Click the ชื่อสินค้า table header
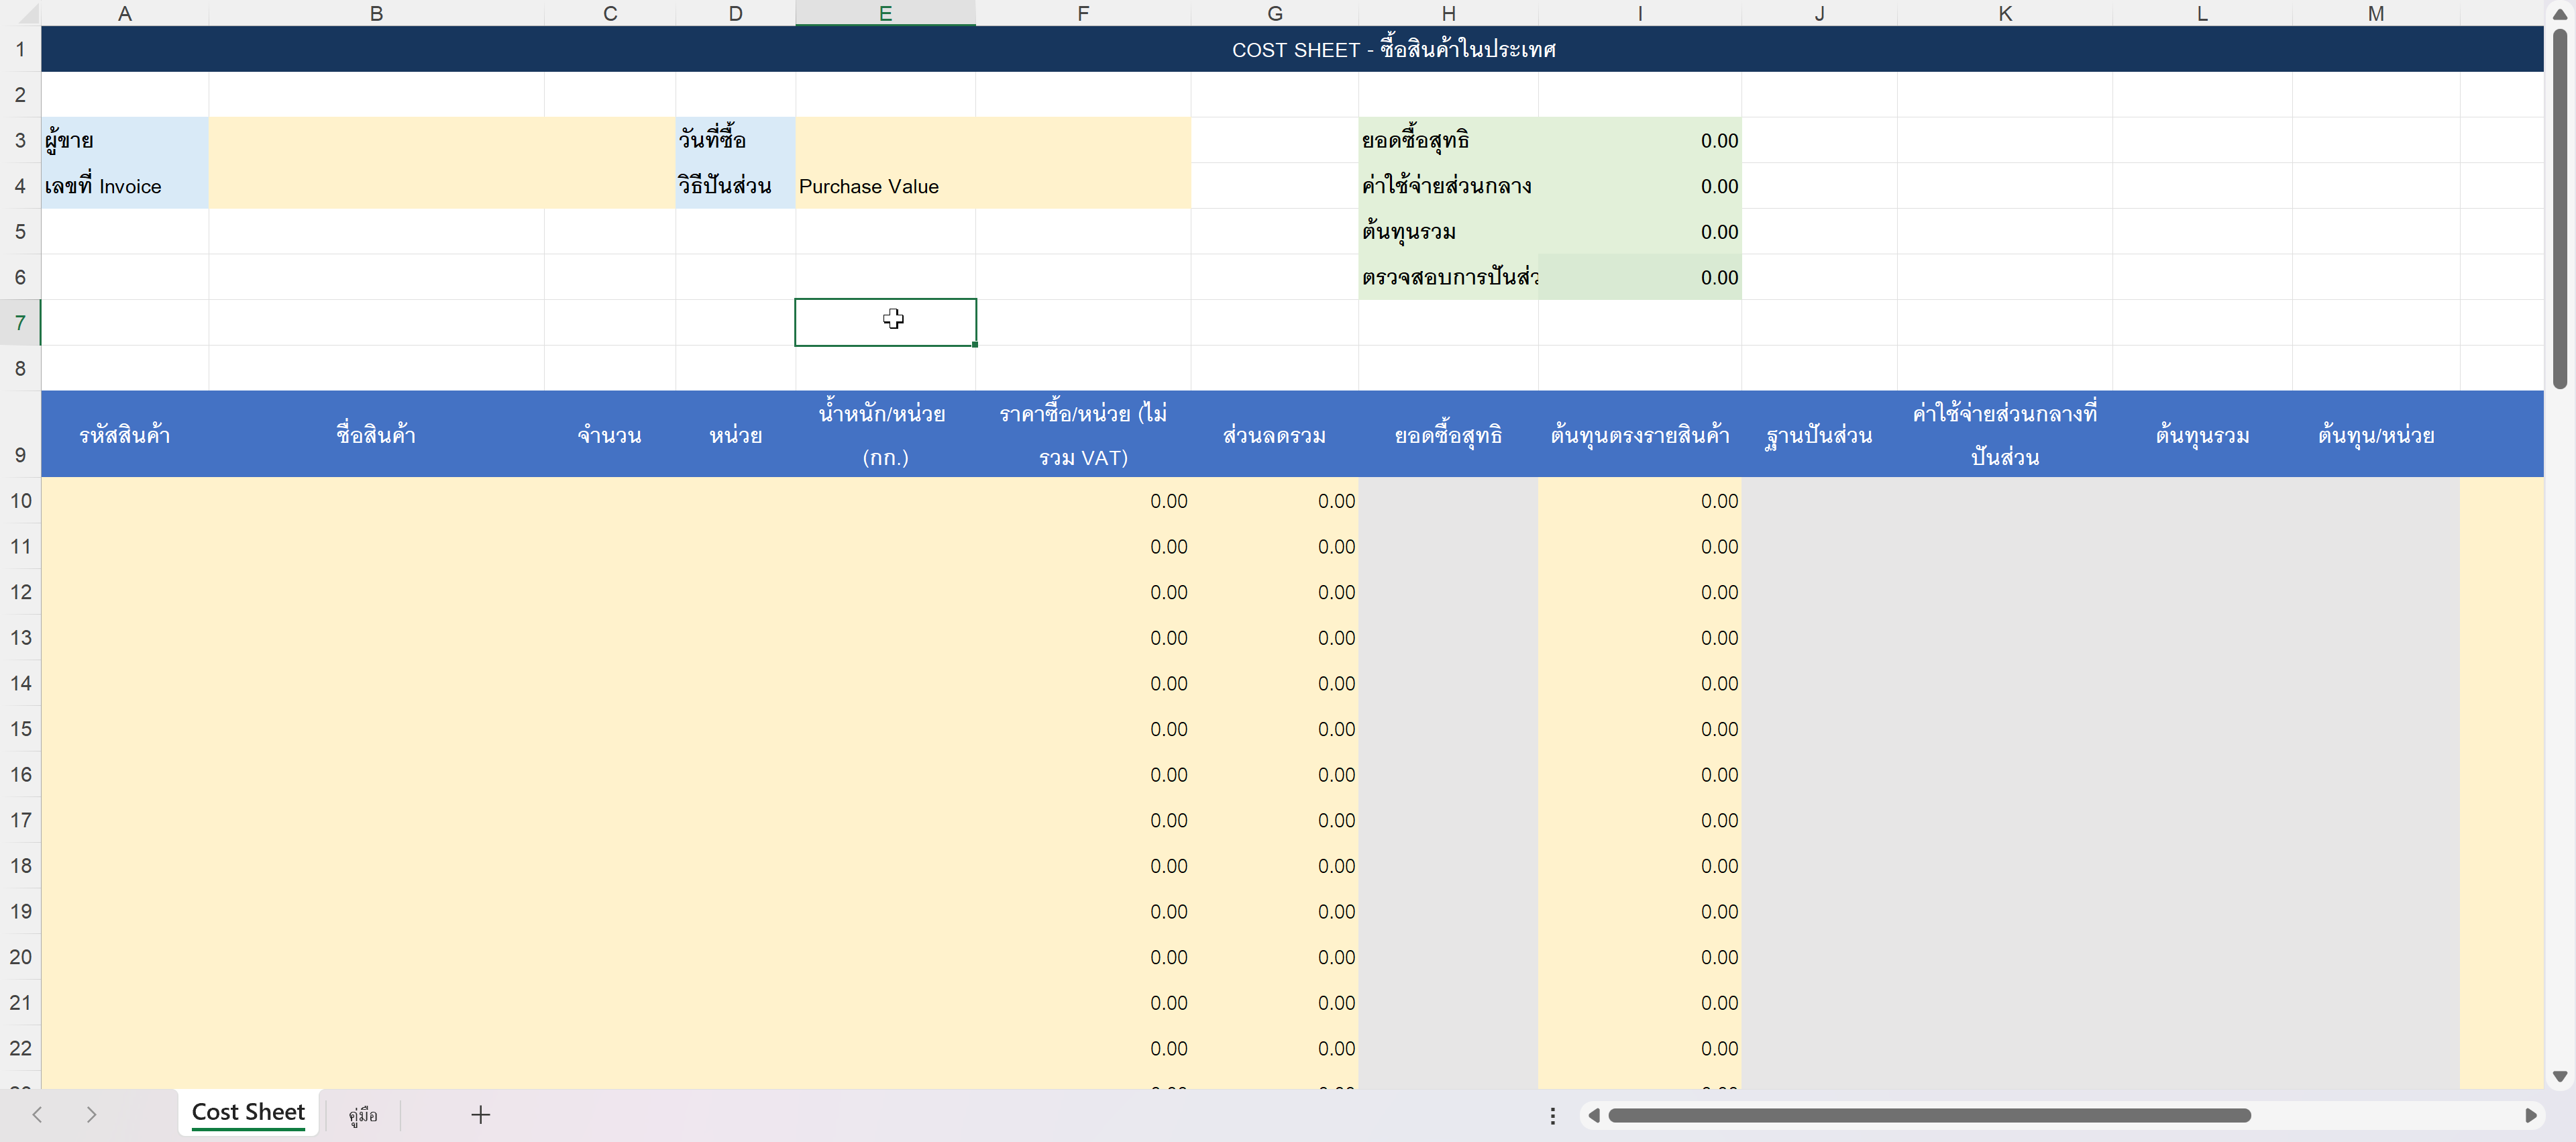 point(376,434)
